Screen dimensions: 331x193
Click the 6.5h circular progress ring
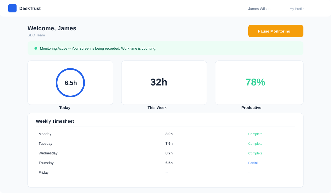[x=70, y=83]
